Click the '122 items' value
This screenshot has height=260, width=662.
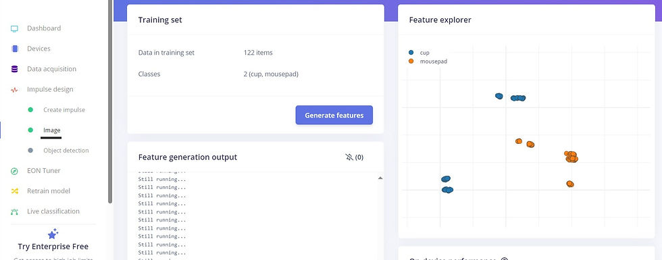pos(258,53)
